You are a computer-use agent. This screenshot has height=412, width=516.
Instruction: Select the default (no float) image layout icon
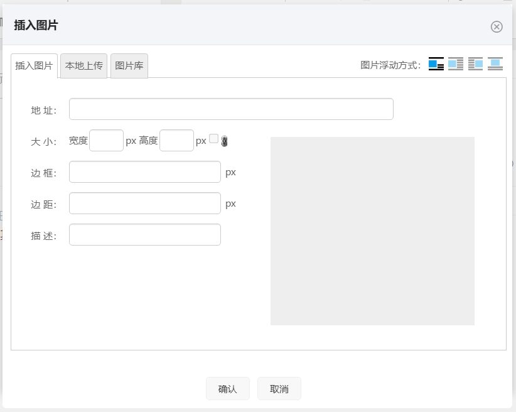point(436,64)
